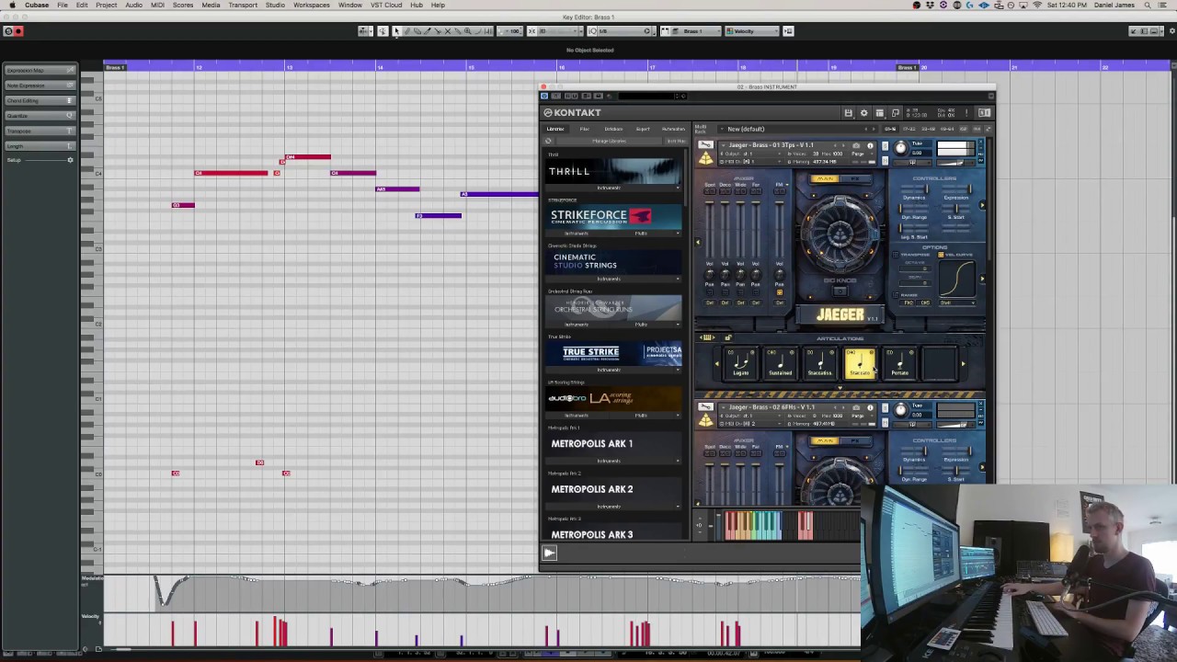Toggle Range checkbox in Options

click(x=896, y=295)
